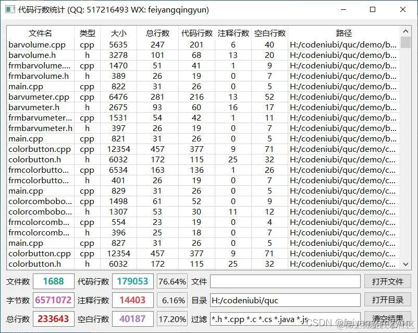Click the comment percentage 6.16%

[172, 301]
